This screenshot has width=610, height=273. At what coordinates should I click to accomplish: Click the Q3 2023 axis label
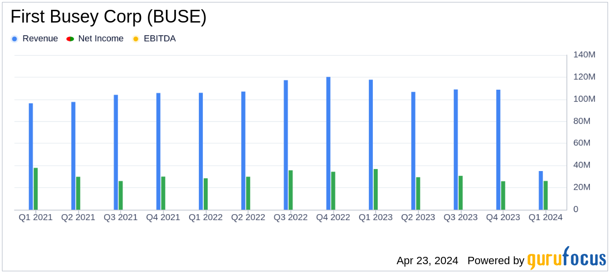coord(460,217)
